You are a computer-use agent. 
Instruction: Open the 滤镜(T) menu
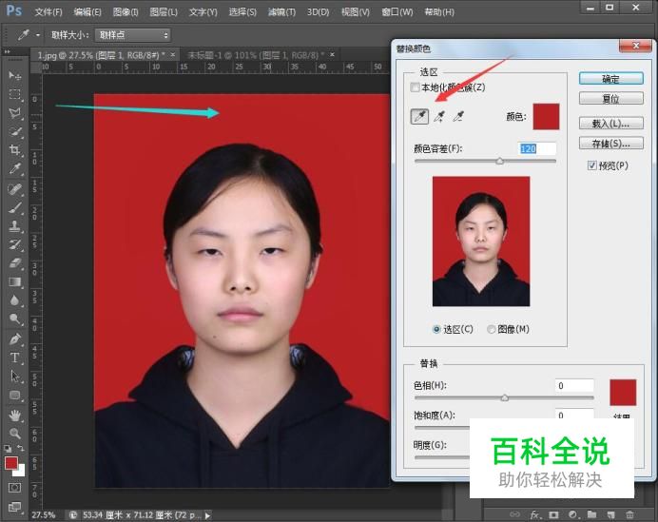point(280,12)
